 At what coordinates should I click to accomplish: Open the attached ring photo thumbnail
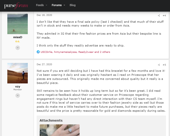60,130
